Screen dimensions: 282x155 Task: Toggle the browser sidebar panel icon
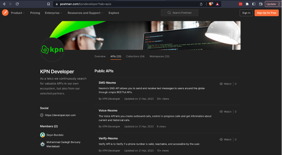(x=254, y=4)
